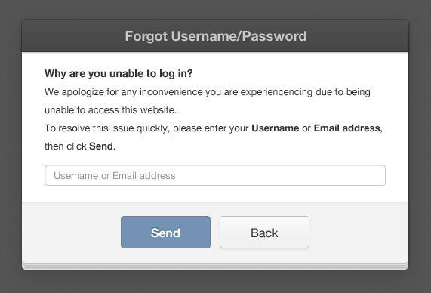Click the 'unable to access this website.' line

[x=110, y=110]
